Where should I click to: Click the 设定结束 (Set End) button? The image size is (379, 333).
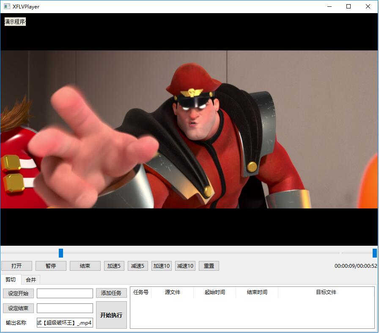point(18,308)
